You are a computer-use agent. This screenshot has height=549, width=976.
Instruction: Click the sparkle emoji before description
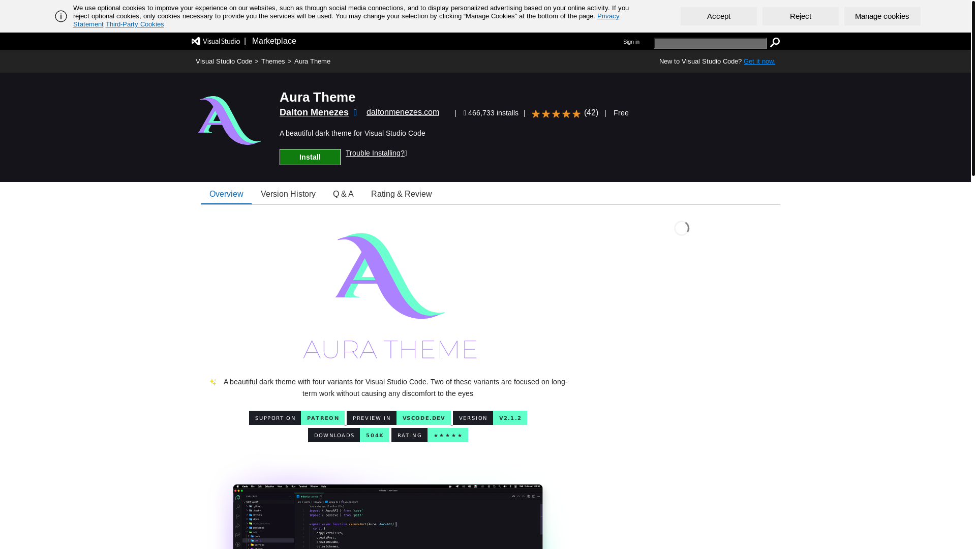213,382
